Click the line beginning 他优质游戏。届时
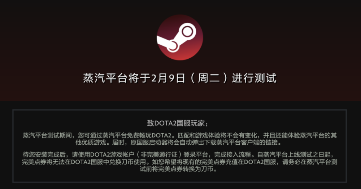 [178, 143]
